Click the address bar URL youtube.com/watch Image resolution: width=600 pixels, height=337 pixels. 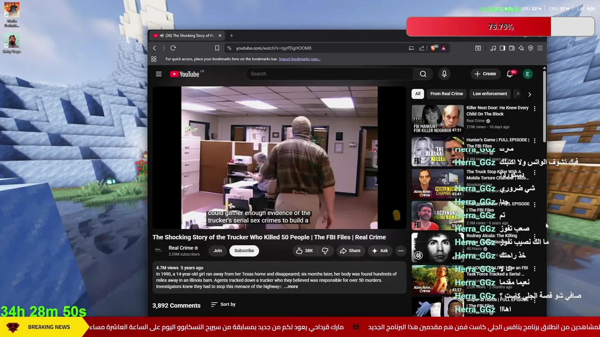click(x=274, y=48)
